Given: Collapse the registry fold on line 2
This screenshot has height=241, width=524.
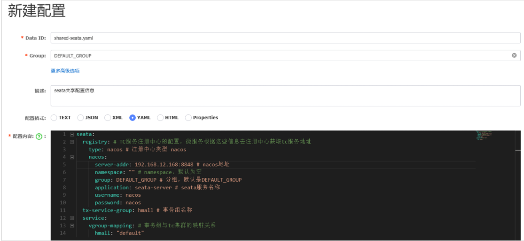Looking at the screenshot, I should pos(72,142).
